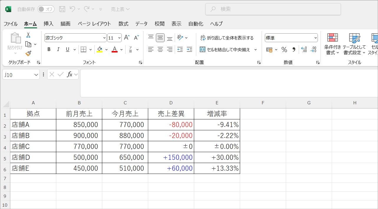Click the insert function fx icon
This screenshot has height=209, width=378.
70,75
